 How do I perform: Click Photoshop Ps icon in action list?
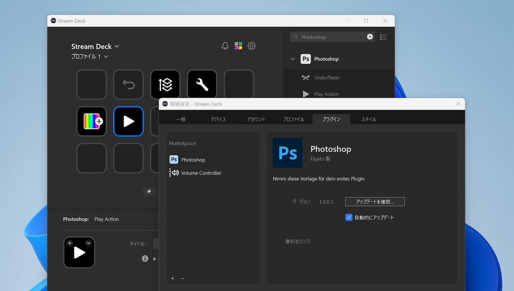pyautogui.click(x=306, y=59)
